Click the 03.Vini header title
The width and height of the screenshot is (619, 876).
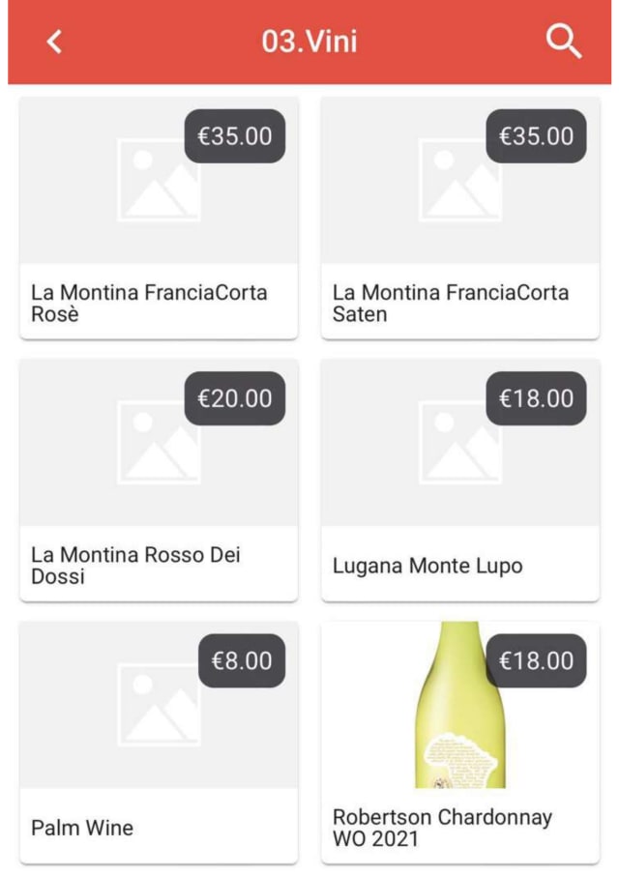(309, 42)
